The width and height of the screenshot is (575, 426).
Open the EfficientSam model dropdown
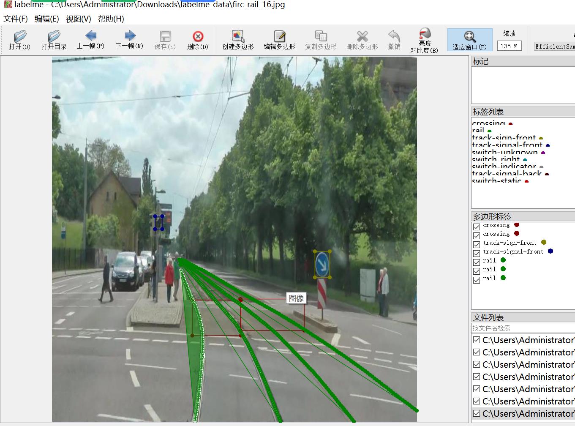point(554,46)
